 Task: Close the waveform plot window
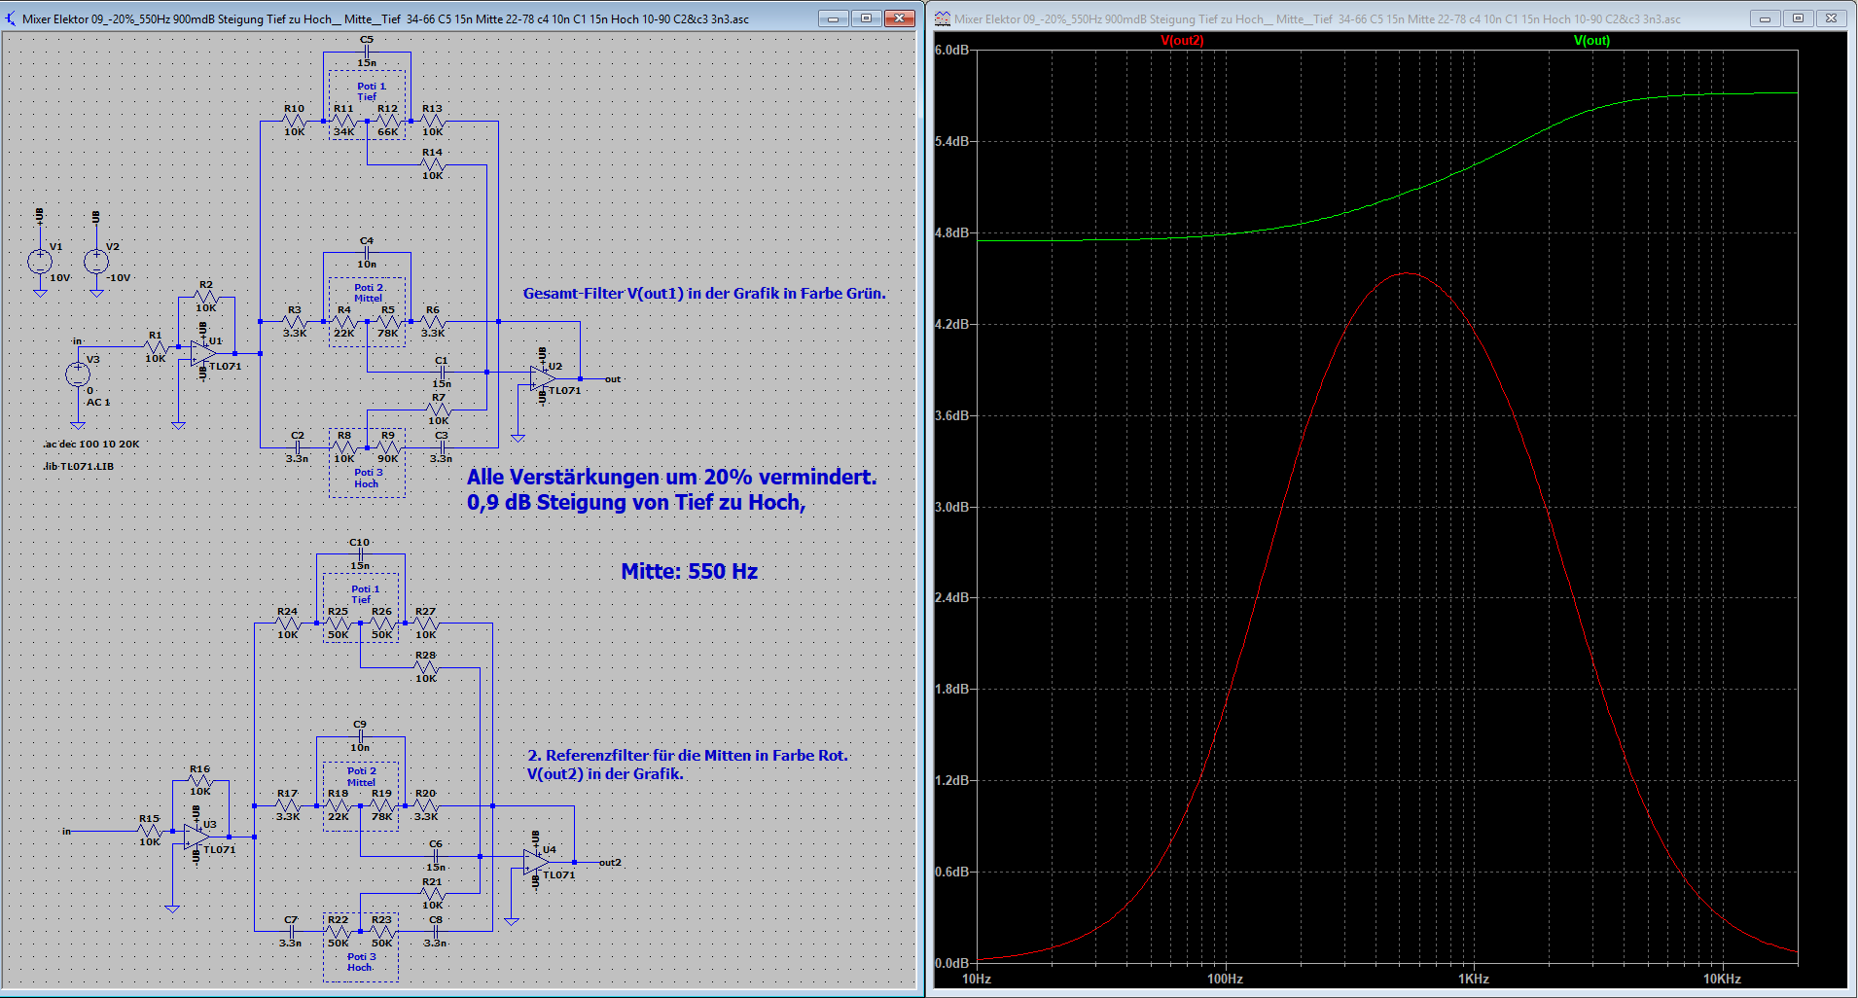click(x=1830, y=18)
